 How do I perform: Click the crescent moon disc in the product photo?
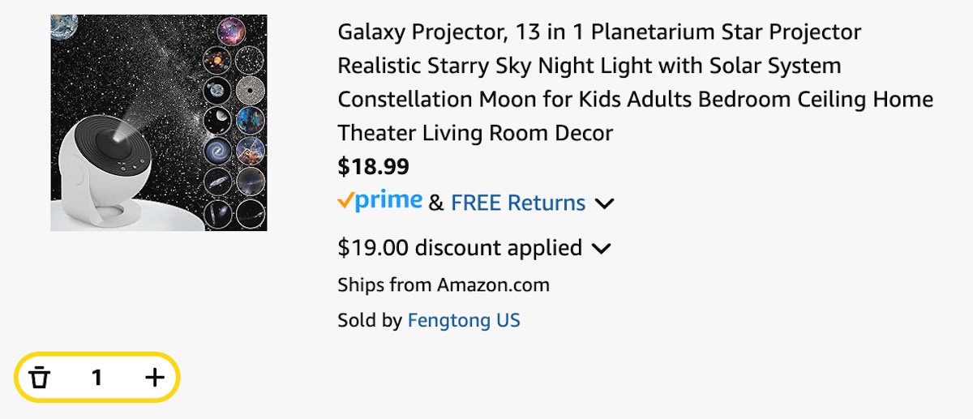(x=218, y=120)
